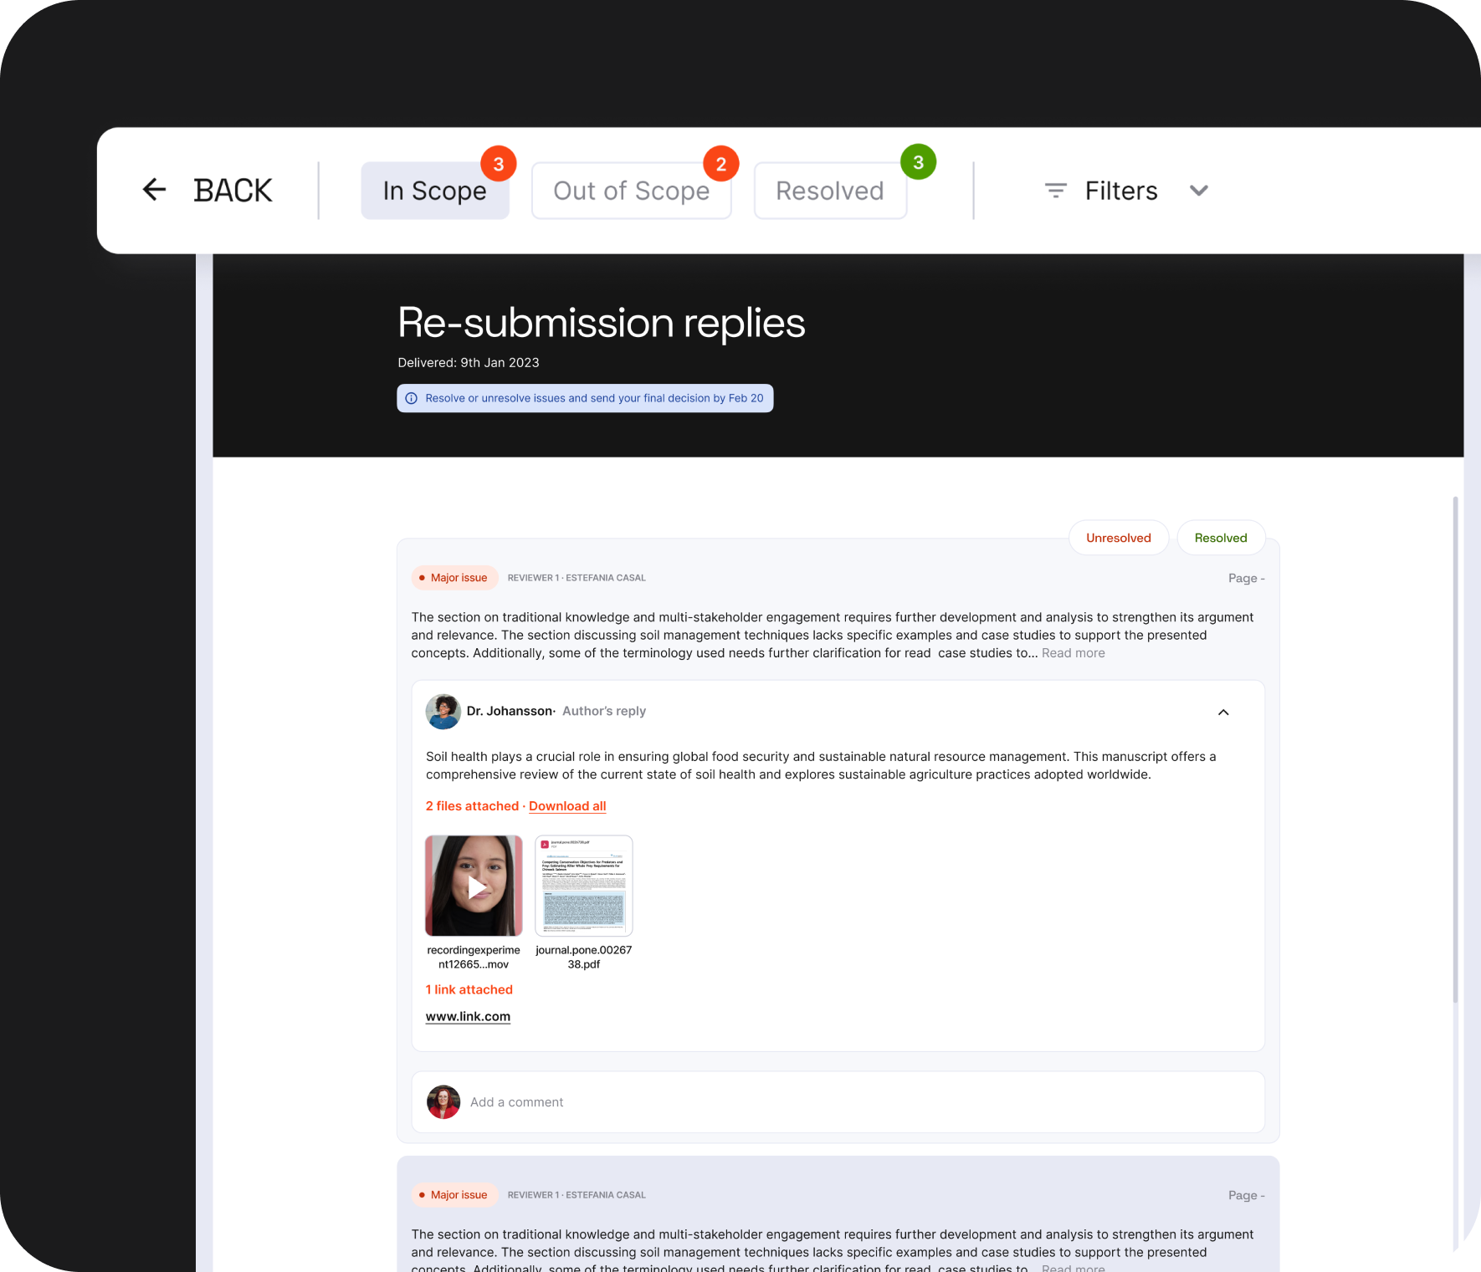Click the '2 files attached' text
The width and height of the screenshot is (1481, 1272).
pyautogui.click(x=472, y=806)
